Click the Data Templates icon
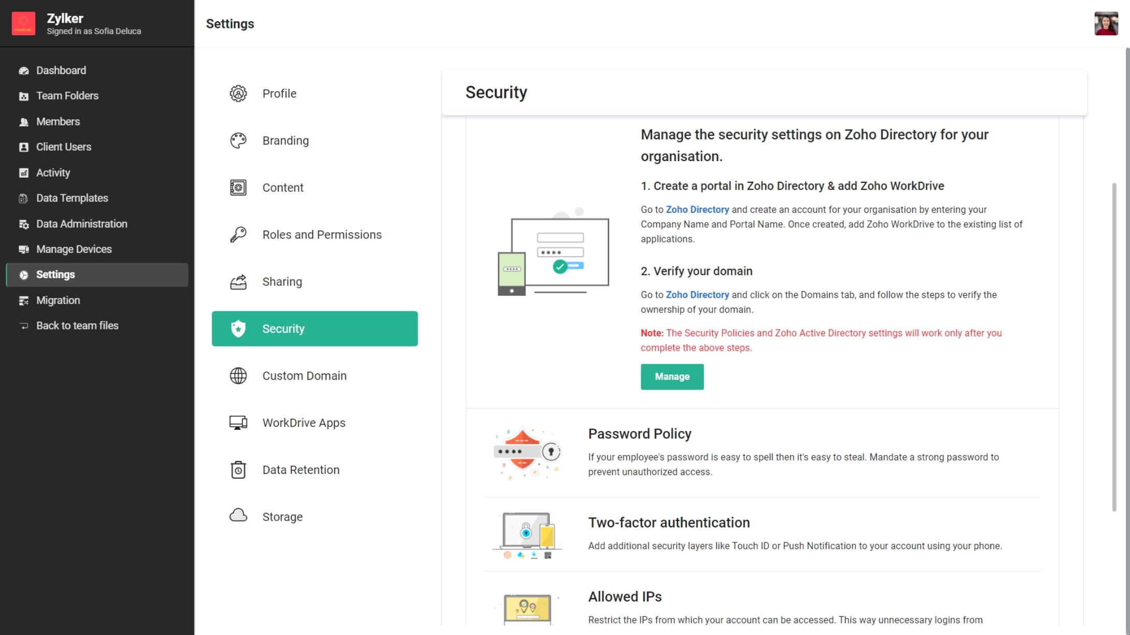 click(x=24, y=198)
